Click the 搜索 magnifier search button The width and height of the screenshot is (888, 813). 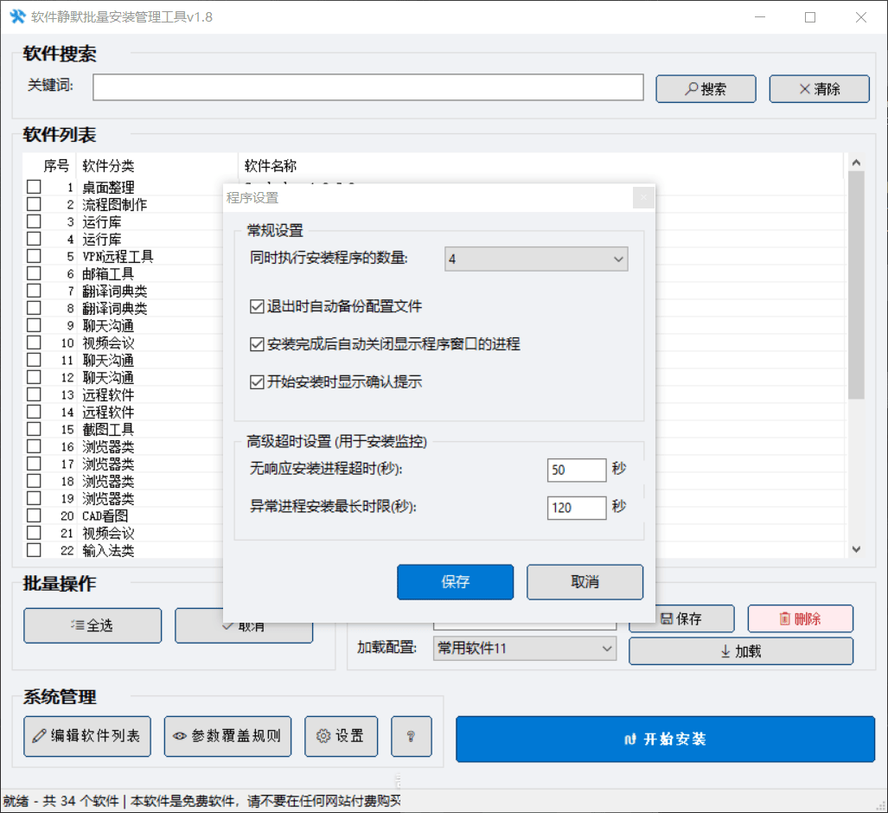pyautogui.click(x=705, y=88)
